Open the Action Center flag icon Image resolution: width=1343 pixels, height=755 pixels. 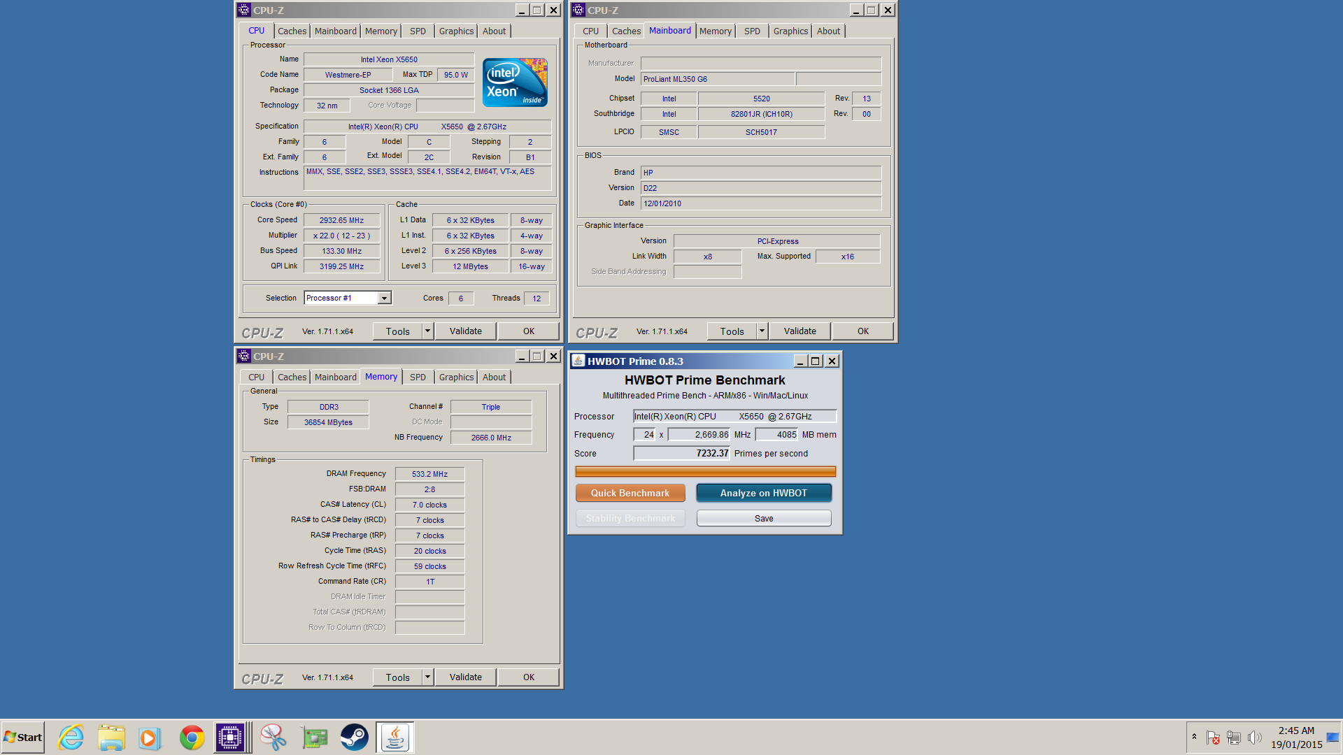[1213, 738]
